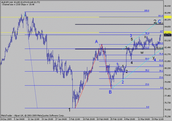This screenshot has height=121, width=172.
Task: Select the 77.450 price axis label
Action: pyautogui.click(x=168, y=96)
